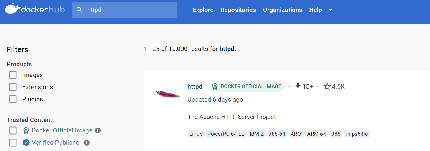
Task: Open the httpd repository title link
Action: pos(195,86)
